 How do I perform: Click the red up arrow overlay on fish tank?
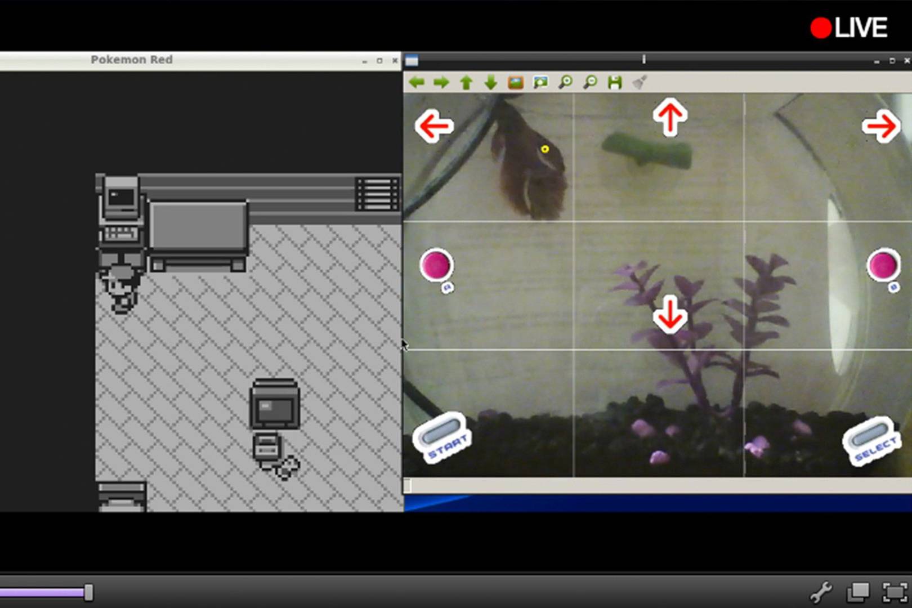coord(670,117)
